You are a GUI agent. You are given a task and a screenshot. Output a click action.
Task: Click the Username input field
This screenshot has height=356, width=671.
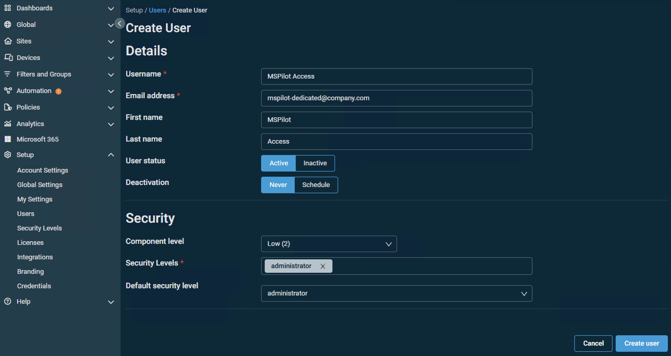[x=396, y=76]
